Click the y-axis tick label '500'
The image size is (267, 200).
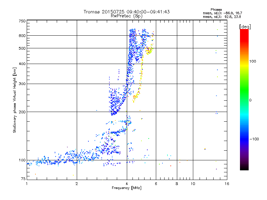click(x=22, y=48)
